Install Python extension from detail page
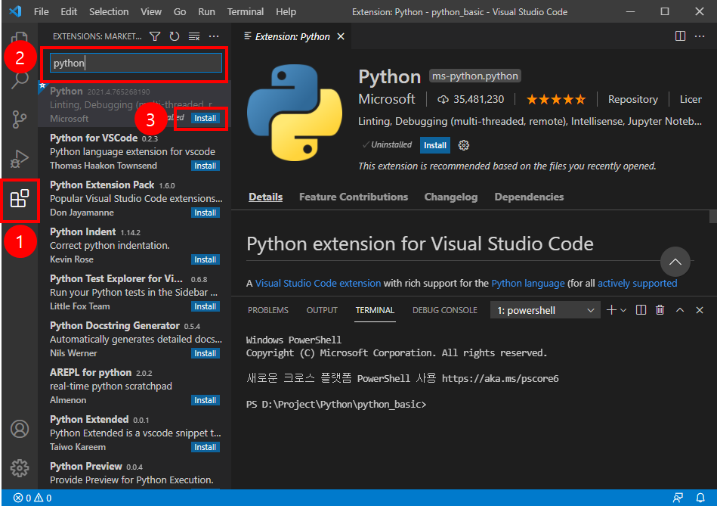The width and height of the screenshot is (717, 506). [435, 145]
